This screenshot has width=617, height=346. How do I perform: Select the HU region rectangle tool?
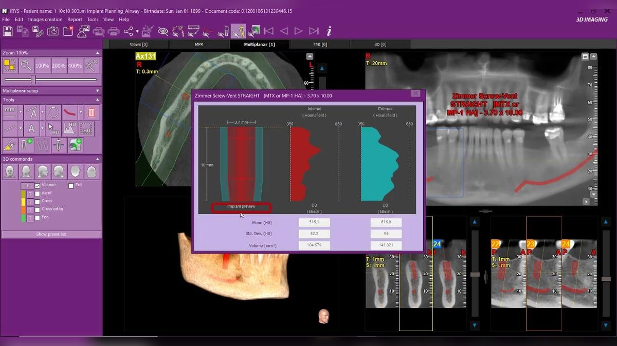tap(86, 128)
